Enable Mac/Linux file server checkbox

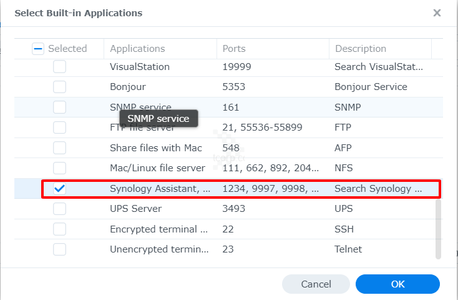tap(59, 168)
